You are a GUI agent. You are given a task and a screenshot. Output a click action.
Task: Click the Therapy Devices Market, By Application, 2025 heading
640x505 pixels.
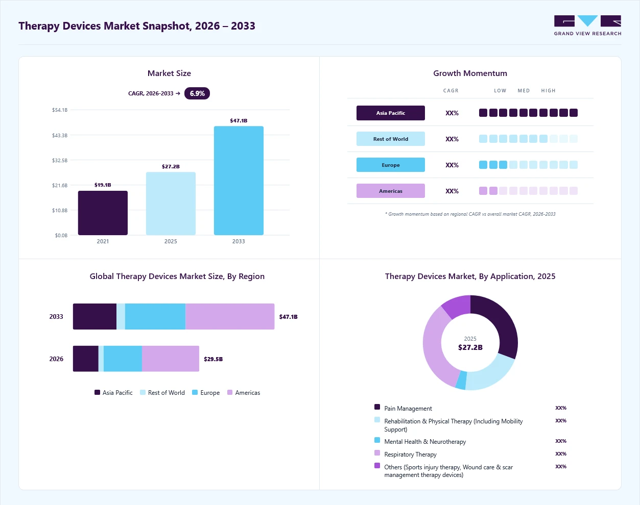(x=470, y=276)
